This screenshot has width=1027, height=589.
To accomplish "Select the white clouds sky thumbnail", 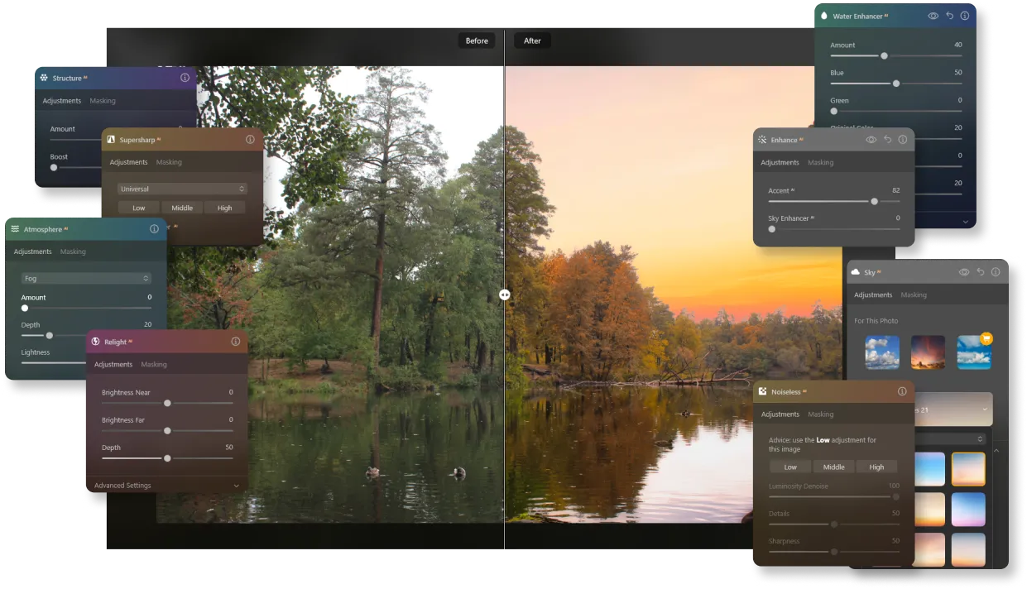I will [882, 352].
